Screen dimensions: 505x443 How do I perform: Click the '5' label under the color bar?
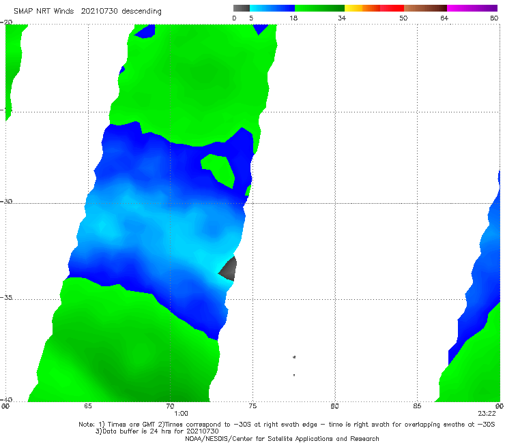coord(251,18)
